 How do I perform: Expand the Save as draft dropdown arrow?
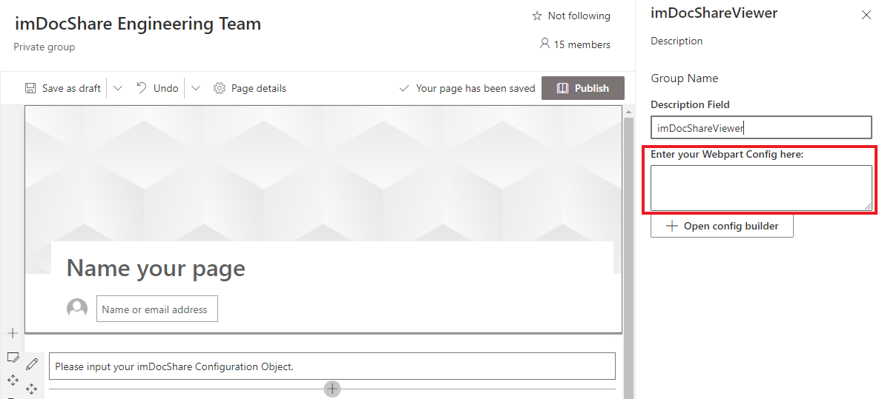[x=117, y=88]
